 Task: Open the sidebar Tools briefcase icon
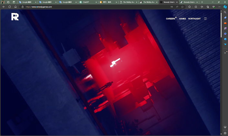(225, 23)
